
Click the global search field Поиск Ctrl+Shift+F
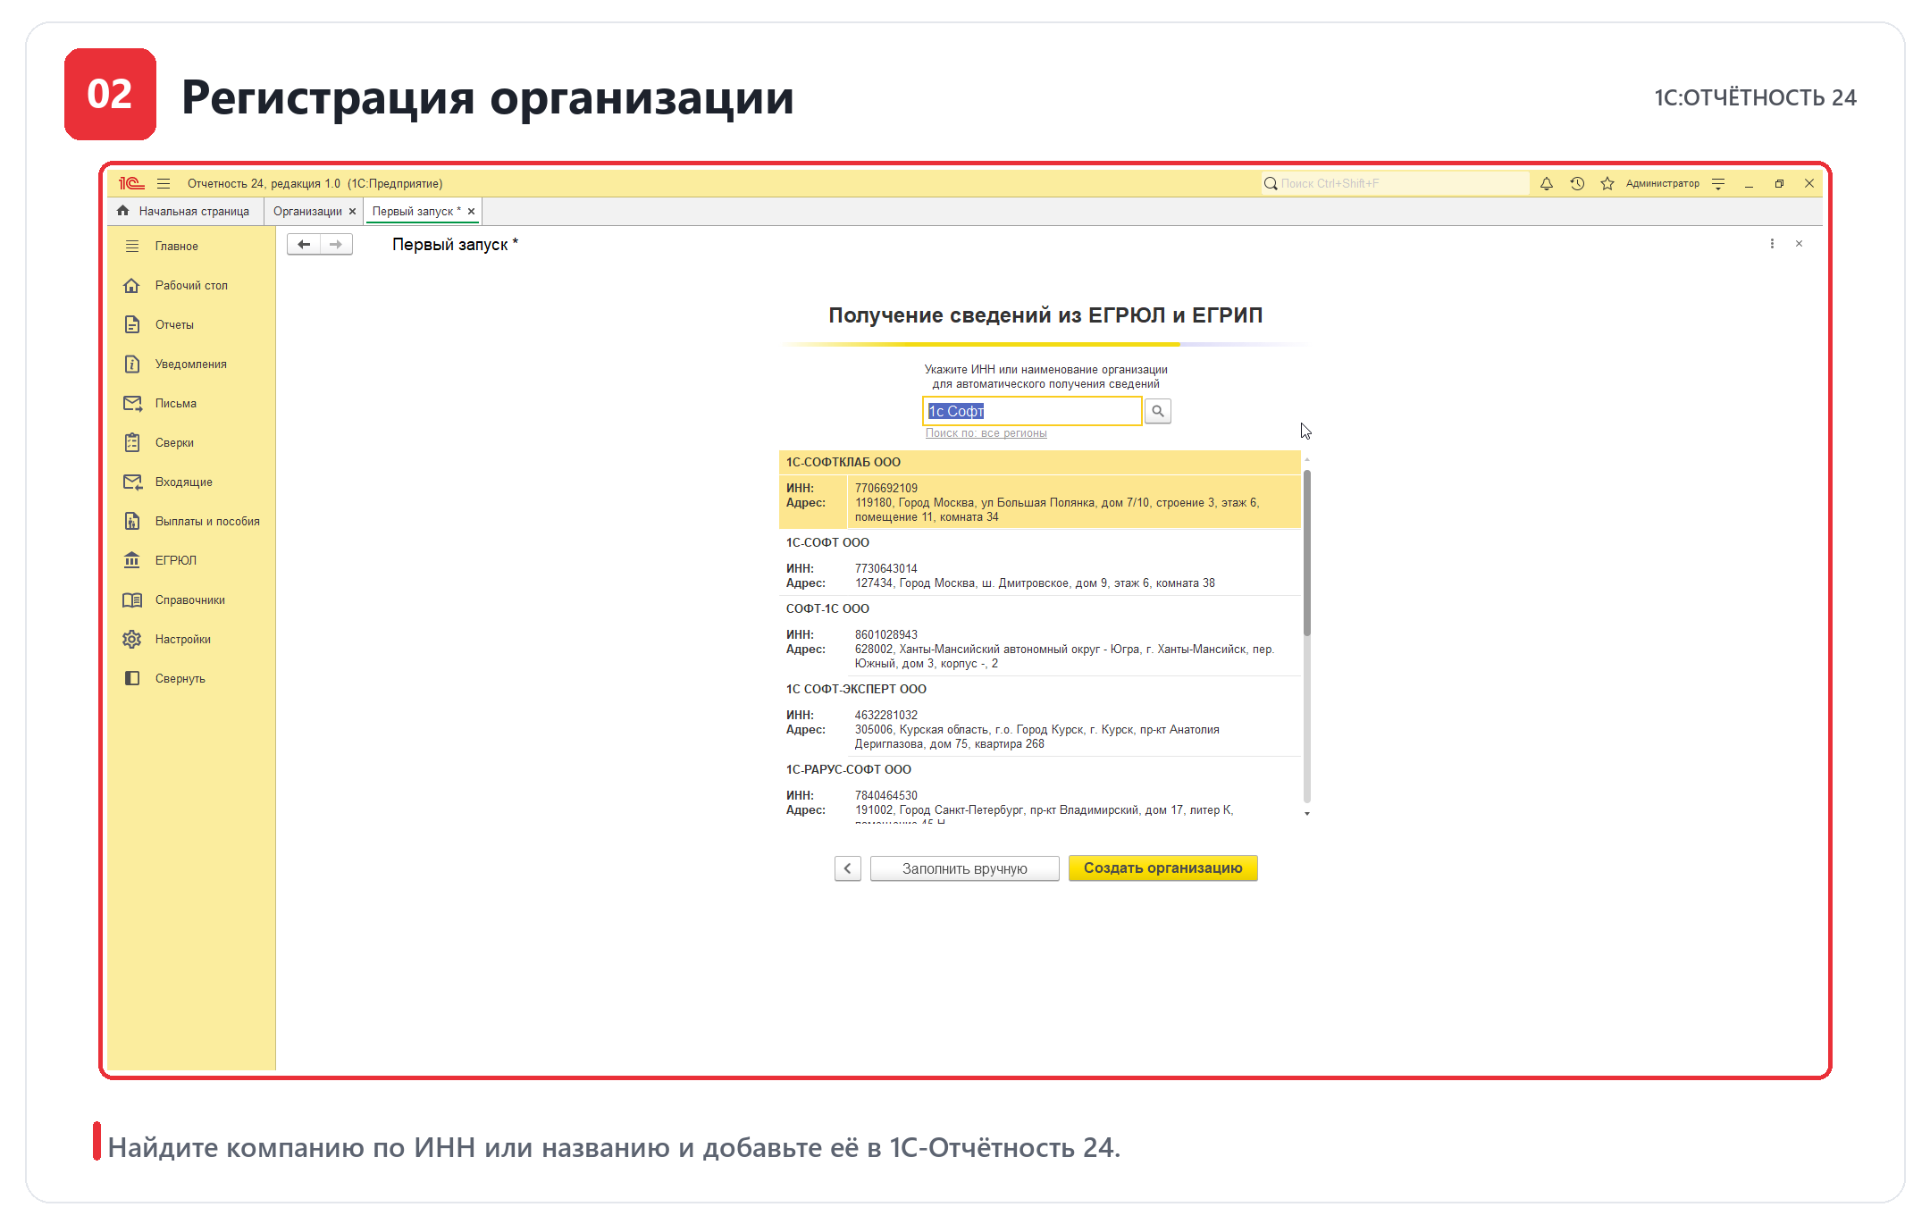(x=1396, y=183)
